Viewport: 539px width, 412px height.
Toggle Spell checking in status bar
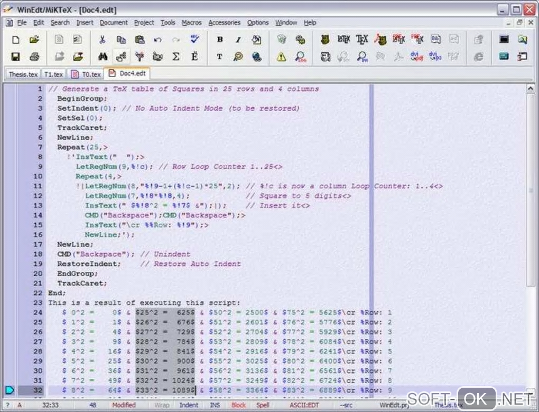[x=263, y=405]
